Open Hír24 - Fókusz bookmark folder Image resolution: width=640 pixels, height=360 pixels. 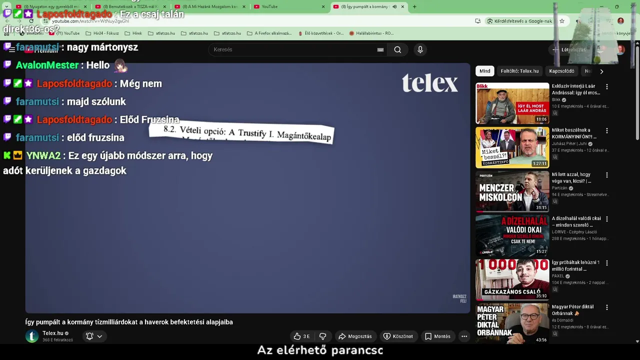coord(102,33)
